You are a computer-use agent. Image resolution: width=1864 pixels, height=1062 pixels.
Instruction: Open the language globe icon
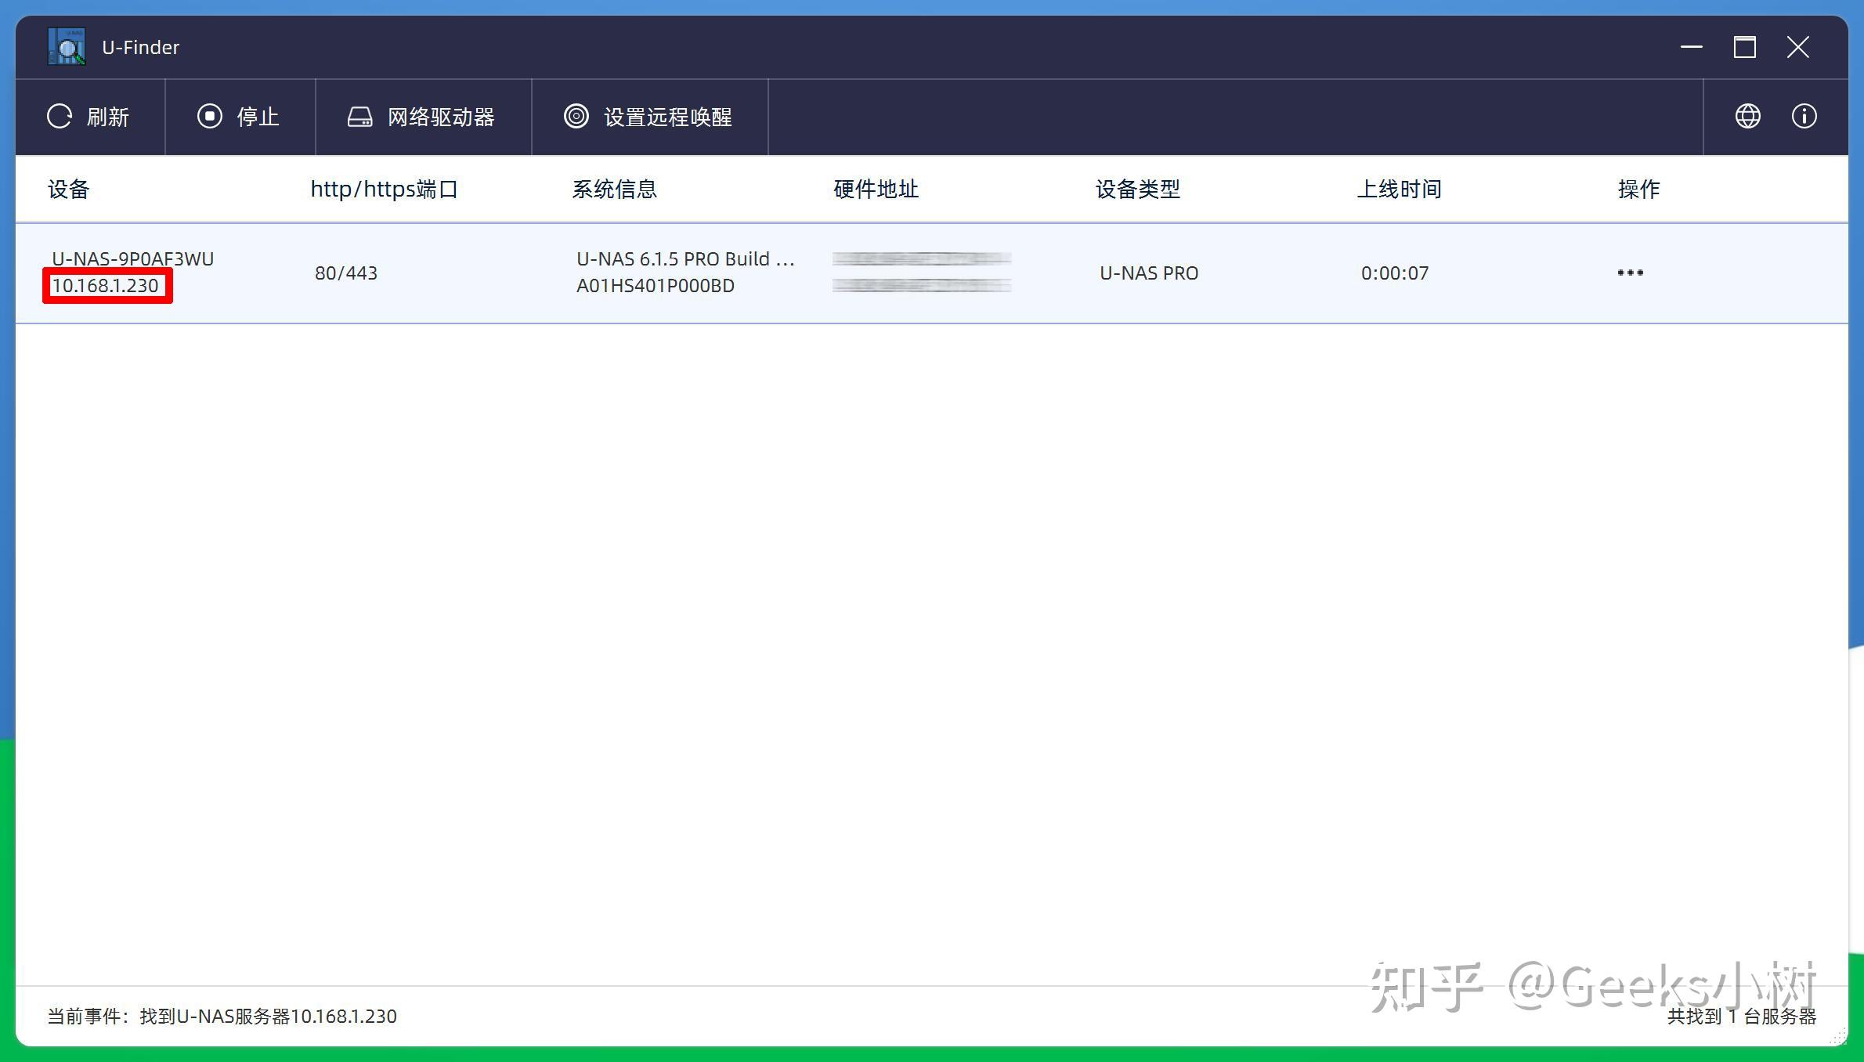pos(1747,117)
